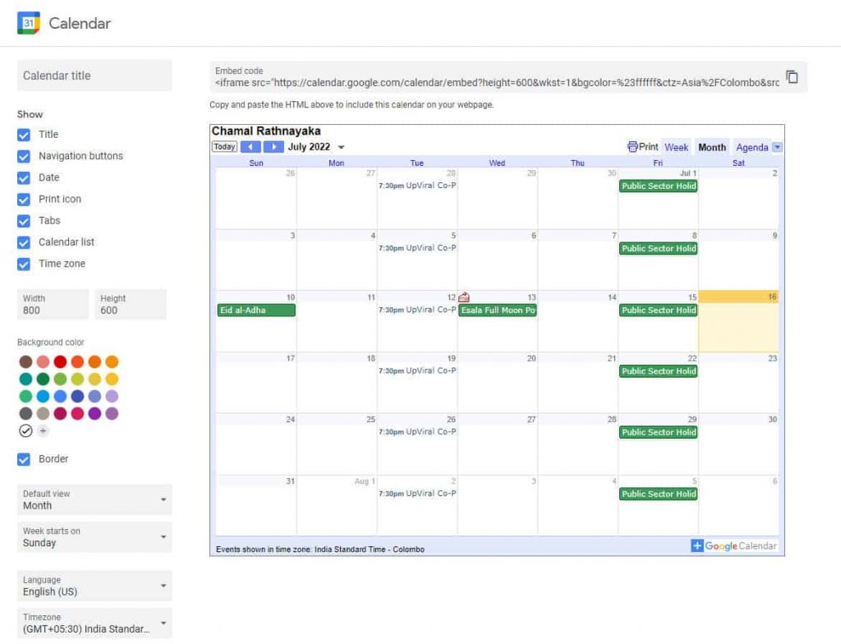This screenshot has width=841, height=644.
Task: Uncheck the Navigation buttons checkbox
Action: click(24, 156)
